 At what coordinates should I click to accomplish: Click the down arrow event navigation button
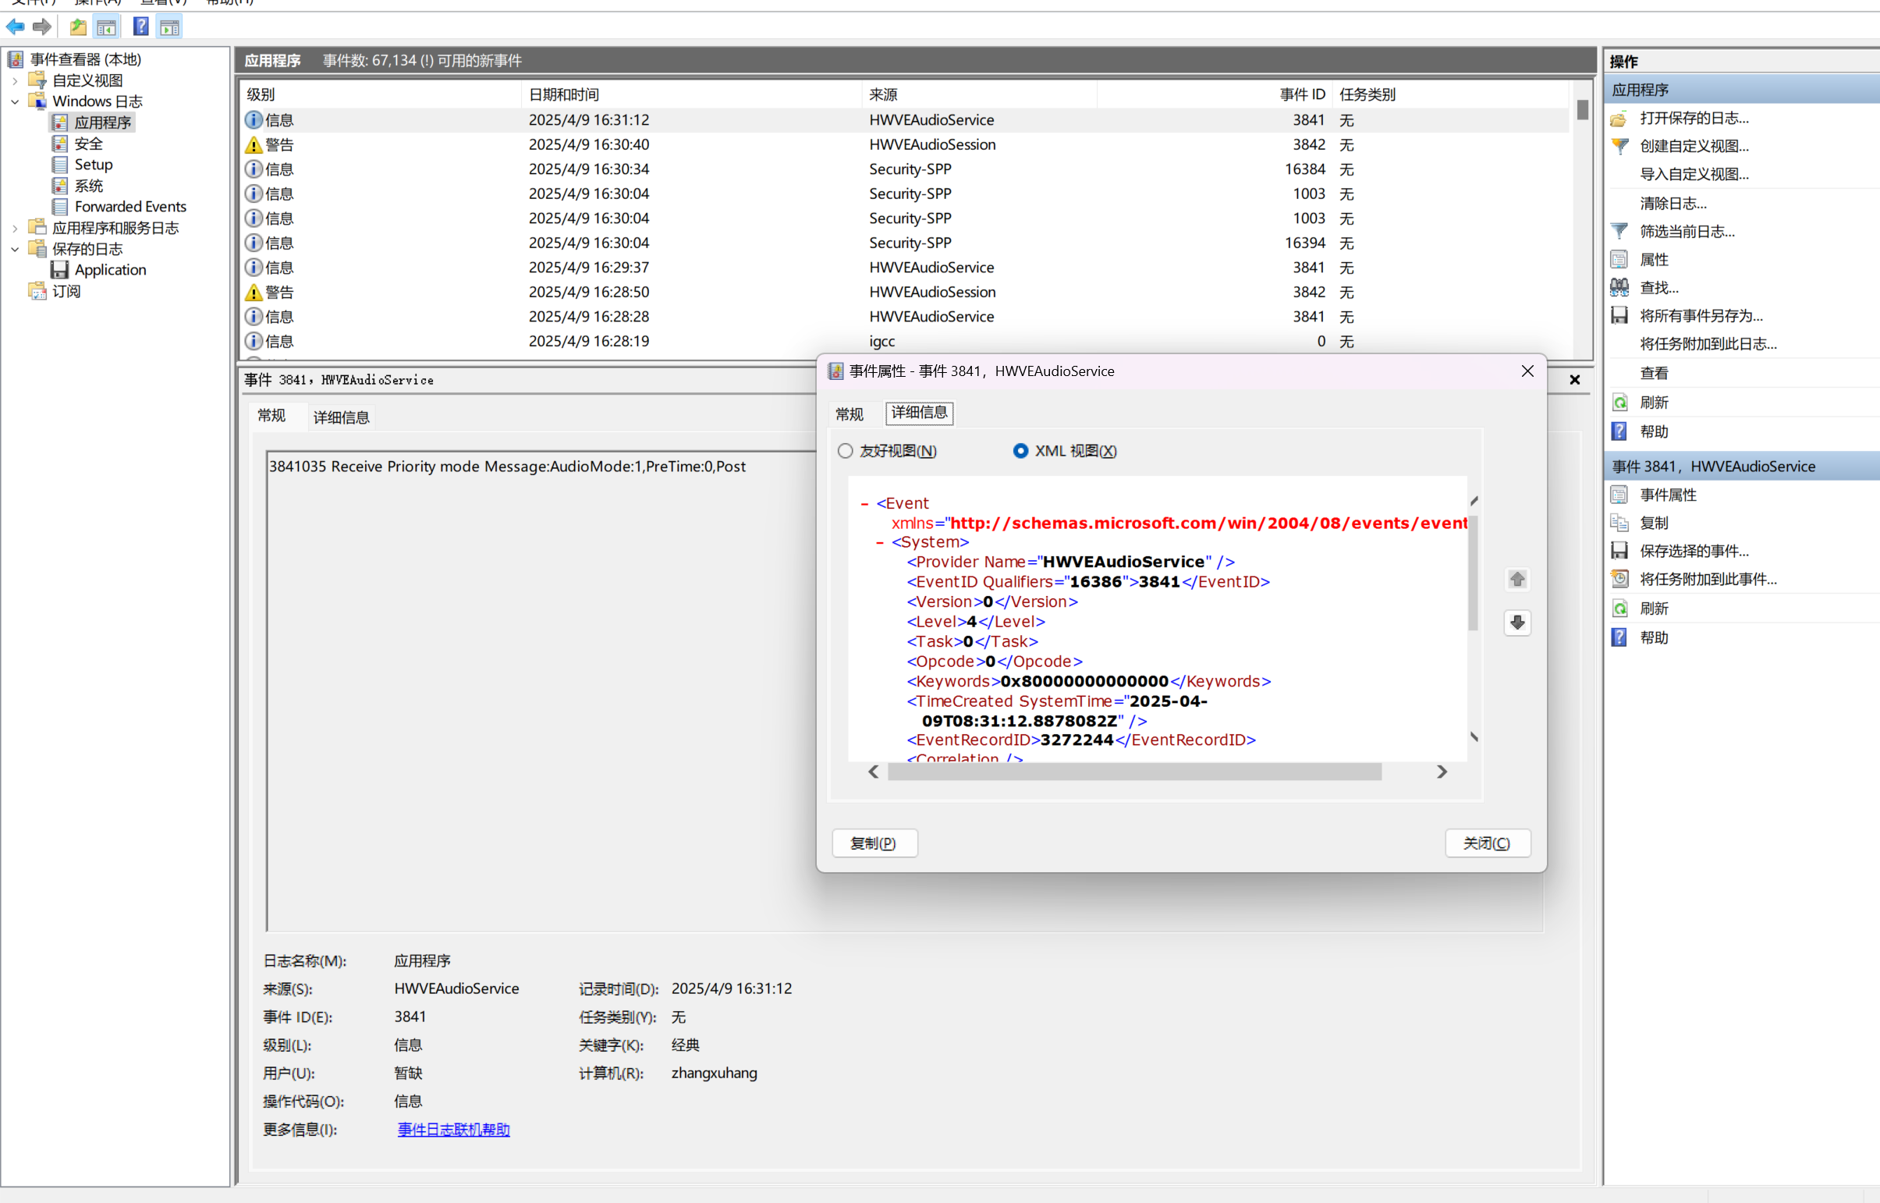click(1516, 623)
